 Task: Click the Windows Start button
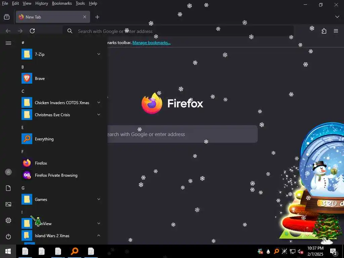pos(8,251)
